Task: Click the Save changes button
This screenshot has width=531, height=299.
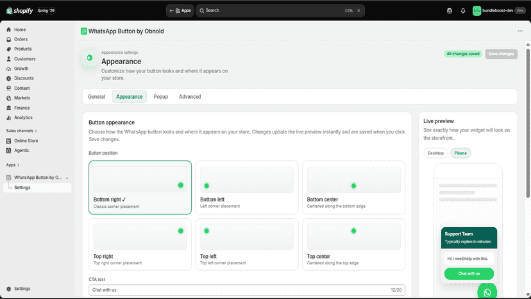Action: [501, 54]
